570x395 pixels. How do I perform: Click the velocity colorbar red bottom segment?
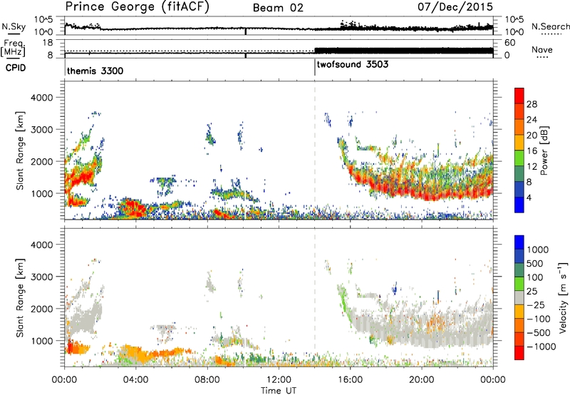519,353
